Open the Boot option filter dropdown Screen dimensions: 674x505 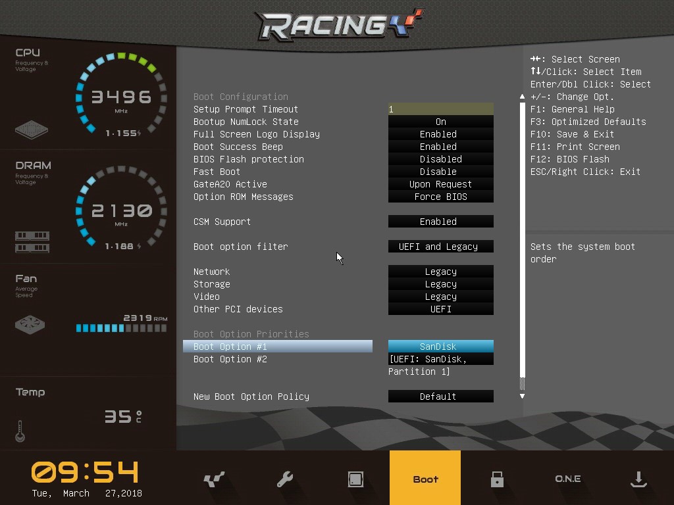[x=440, y=247]
